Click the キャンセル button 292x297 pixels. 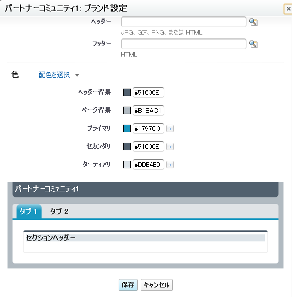click(157, 285)
